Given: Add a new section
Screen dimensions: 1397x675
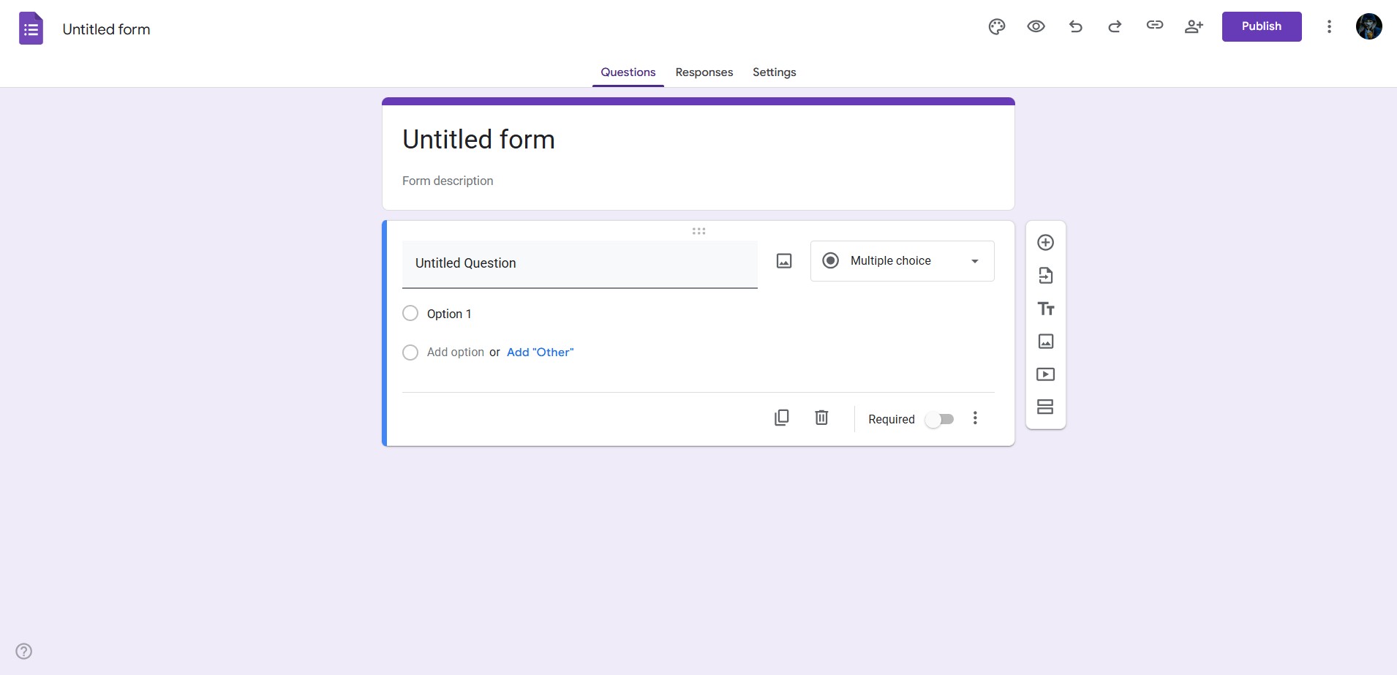Looking at the screenshot, I should (1046, 407).
